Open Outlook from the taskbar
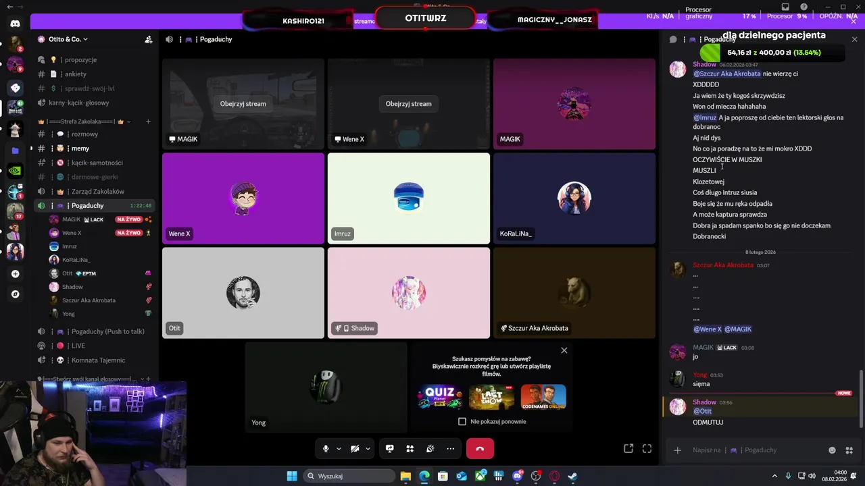The width and height of the screenshot is (865, 486). point(462,476)
